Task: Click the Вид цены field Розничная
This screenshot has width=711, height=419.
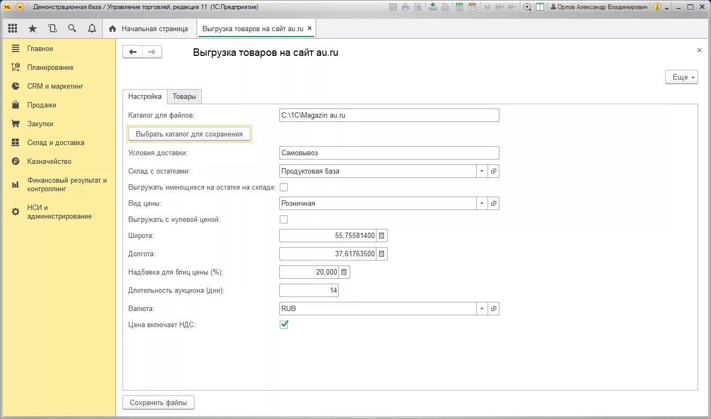Action: (378, 204)
